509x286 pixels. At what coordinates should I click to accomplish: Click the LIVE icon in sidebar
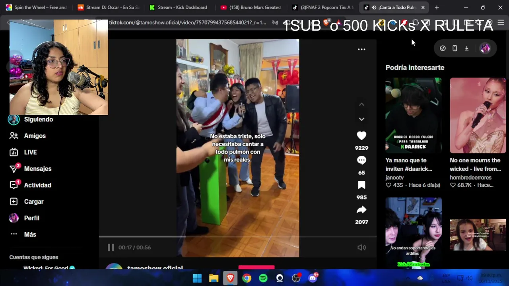pos(14,152)
